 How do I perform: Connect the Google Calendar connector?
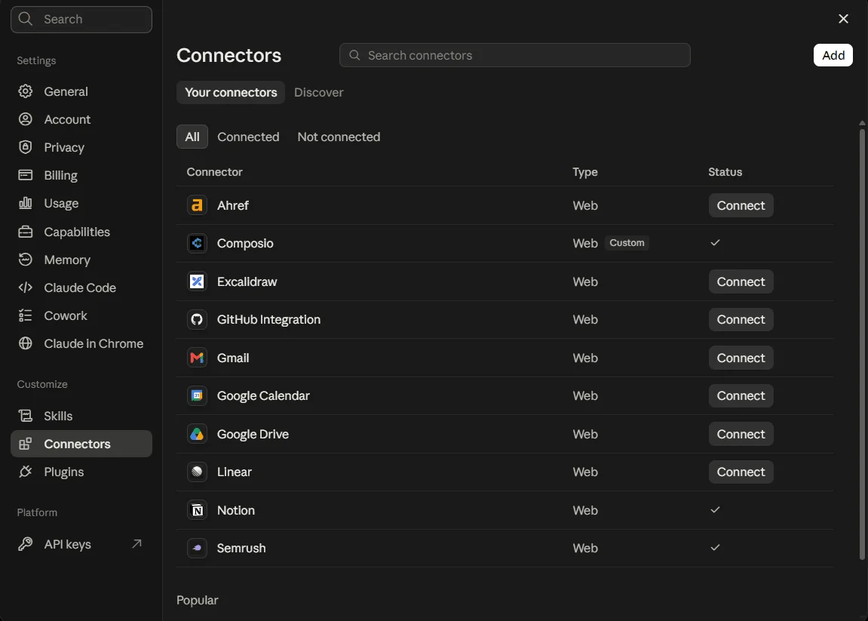741,395
